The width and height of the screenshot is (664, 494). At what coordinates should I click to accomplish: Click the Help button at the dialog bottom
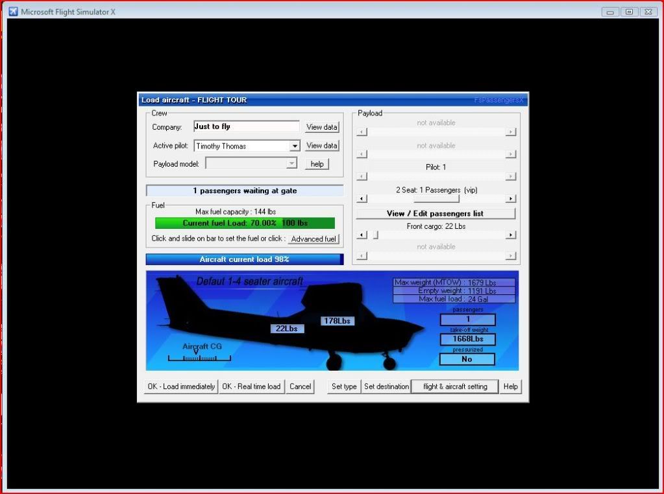511,386
